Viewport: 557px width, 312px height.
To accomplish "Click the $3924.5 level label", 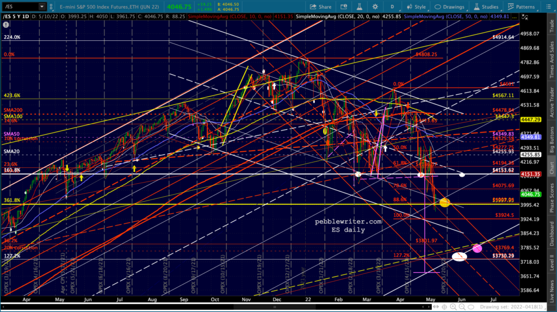I will point(504,215).
